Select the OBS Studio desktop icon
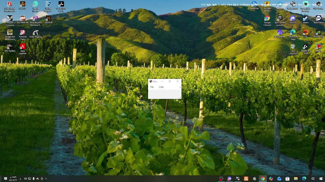 point(318,6)
